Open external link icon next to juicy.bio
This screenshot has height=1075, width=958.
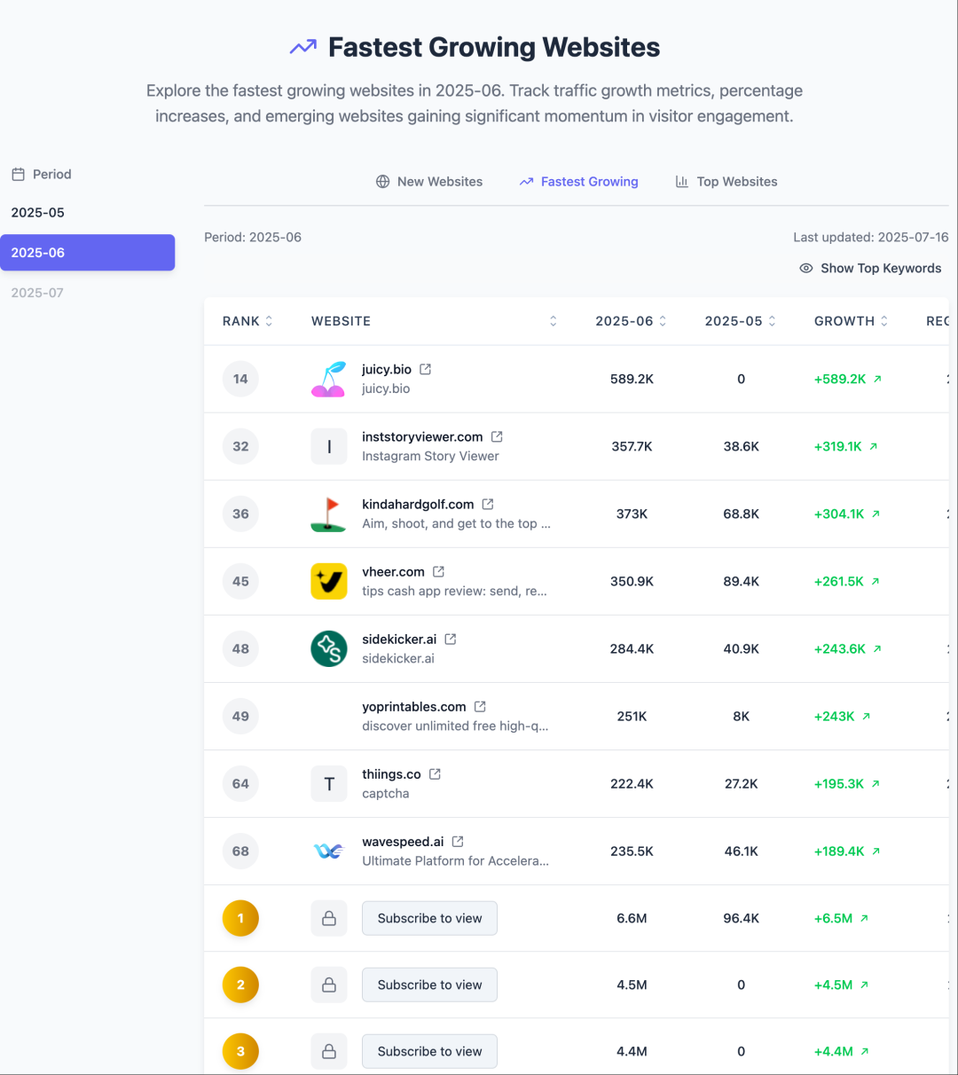(425, 369)
